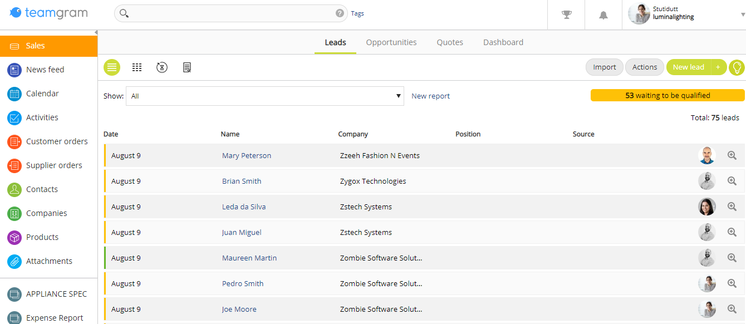746x324 pixels.
Task: Open the Show filter dropdown
Action: coord(265,96)
